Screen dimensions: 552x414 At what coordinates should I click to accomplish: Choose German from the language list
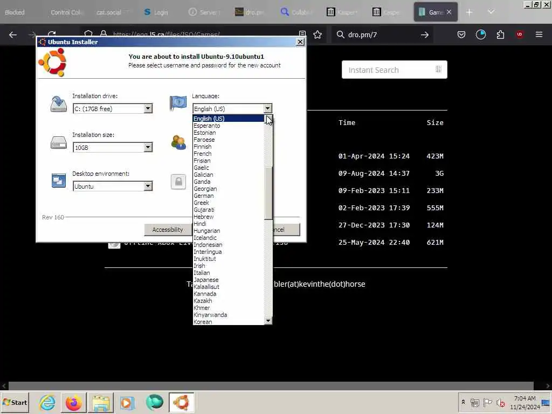click(203, 196)
